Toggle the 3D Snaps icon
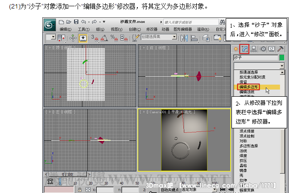The width and height of the screenshot is (289, 193). 95,38
